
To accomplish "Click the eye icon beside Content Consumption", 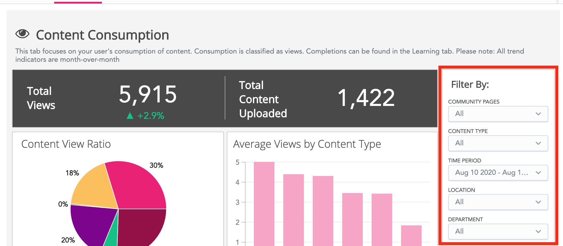I will click(x=22, y=34).
